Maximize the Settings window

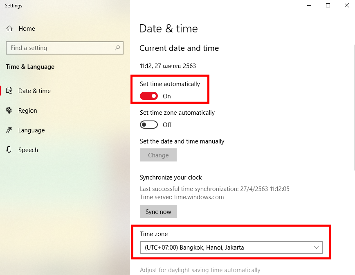pos(328,5)
